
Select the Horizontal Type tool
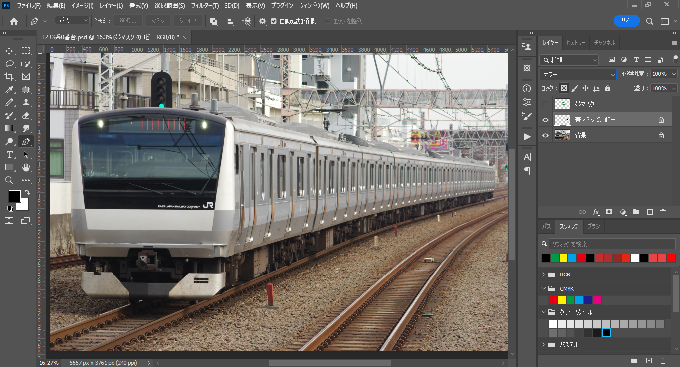click(9, 154)
